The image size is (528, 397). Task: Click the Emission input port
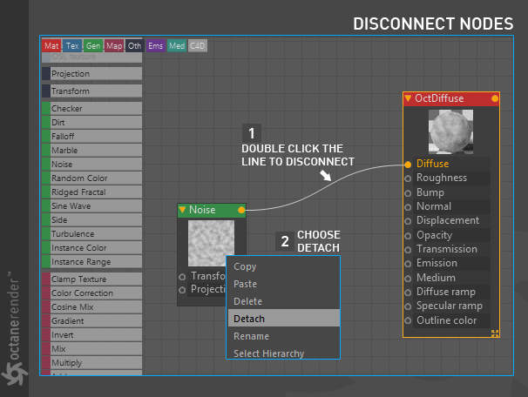click(x=408, y=264)
